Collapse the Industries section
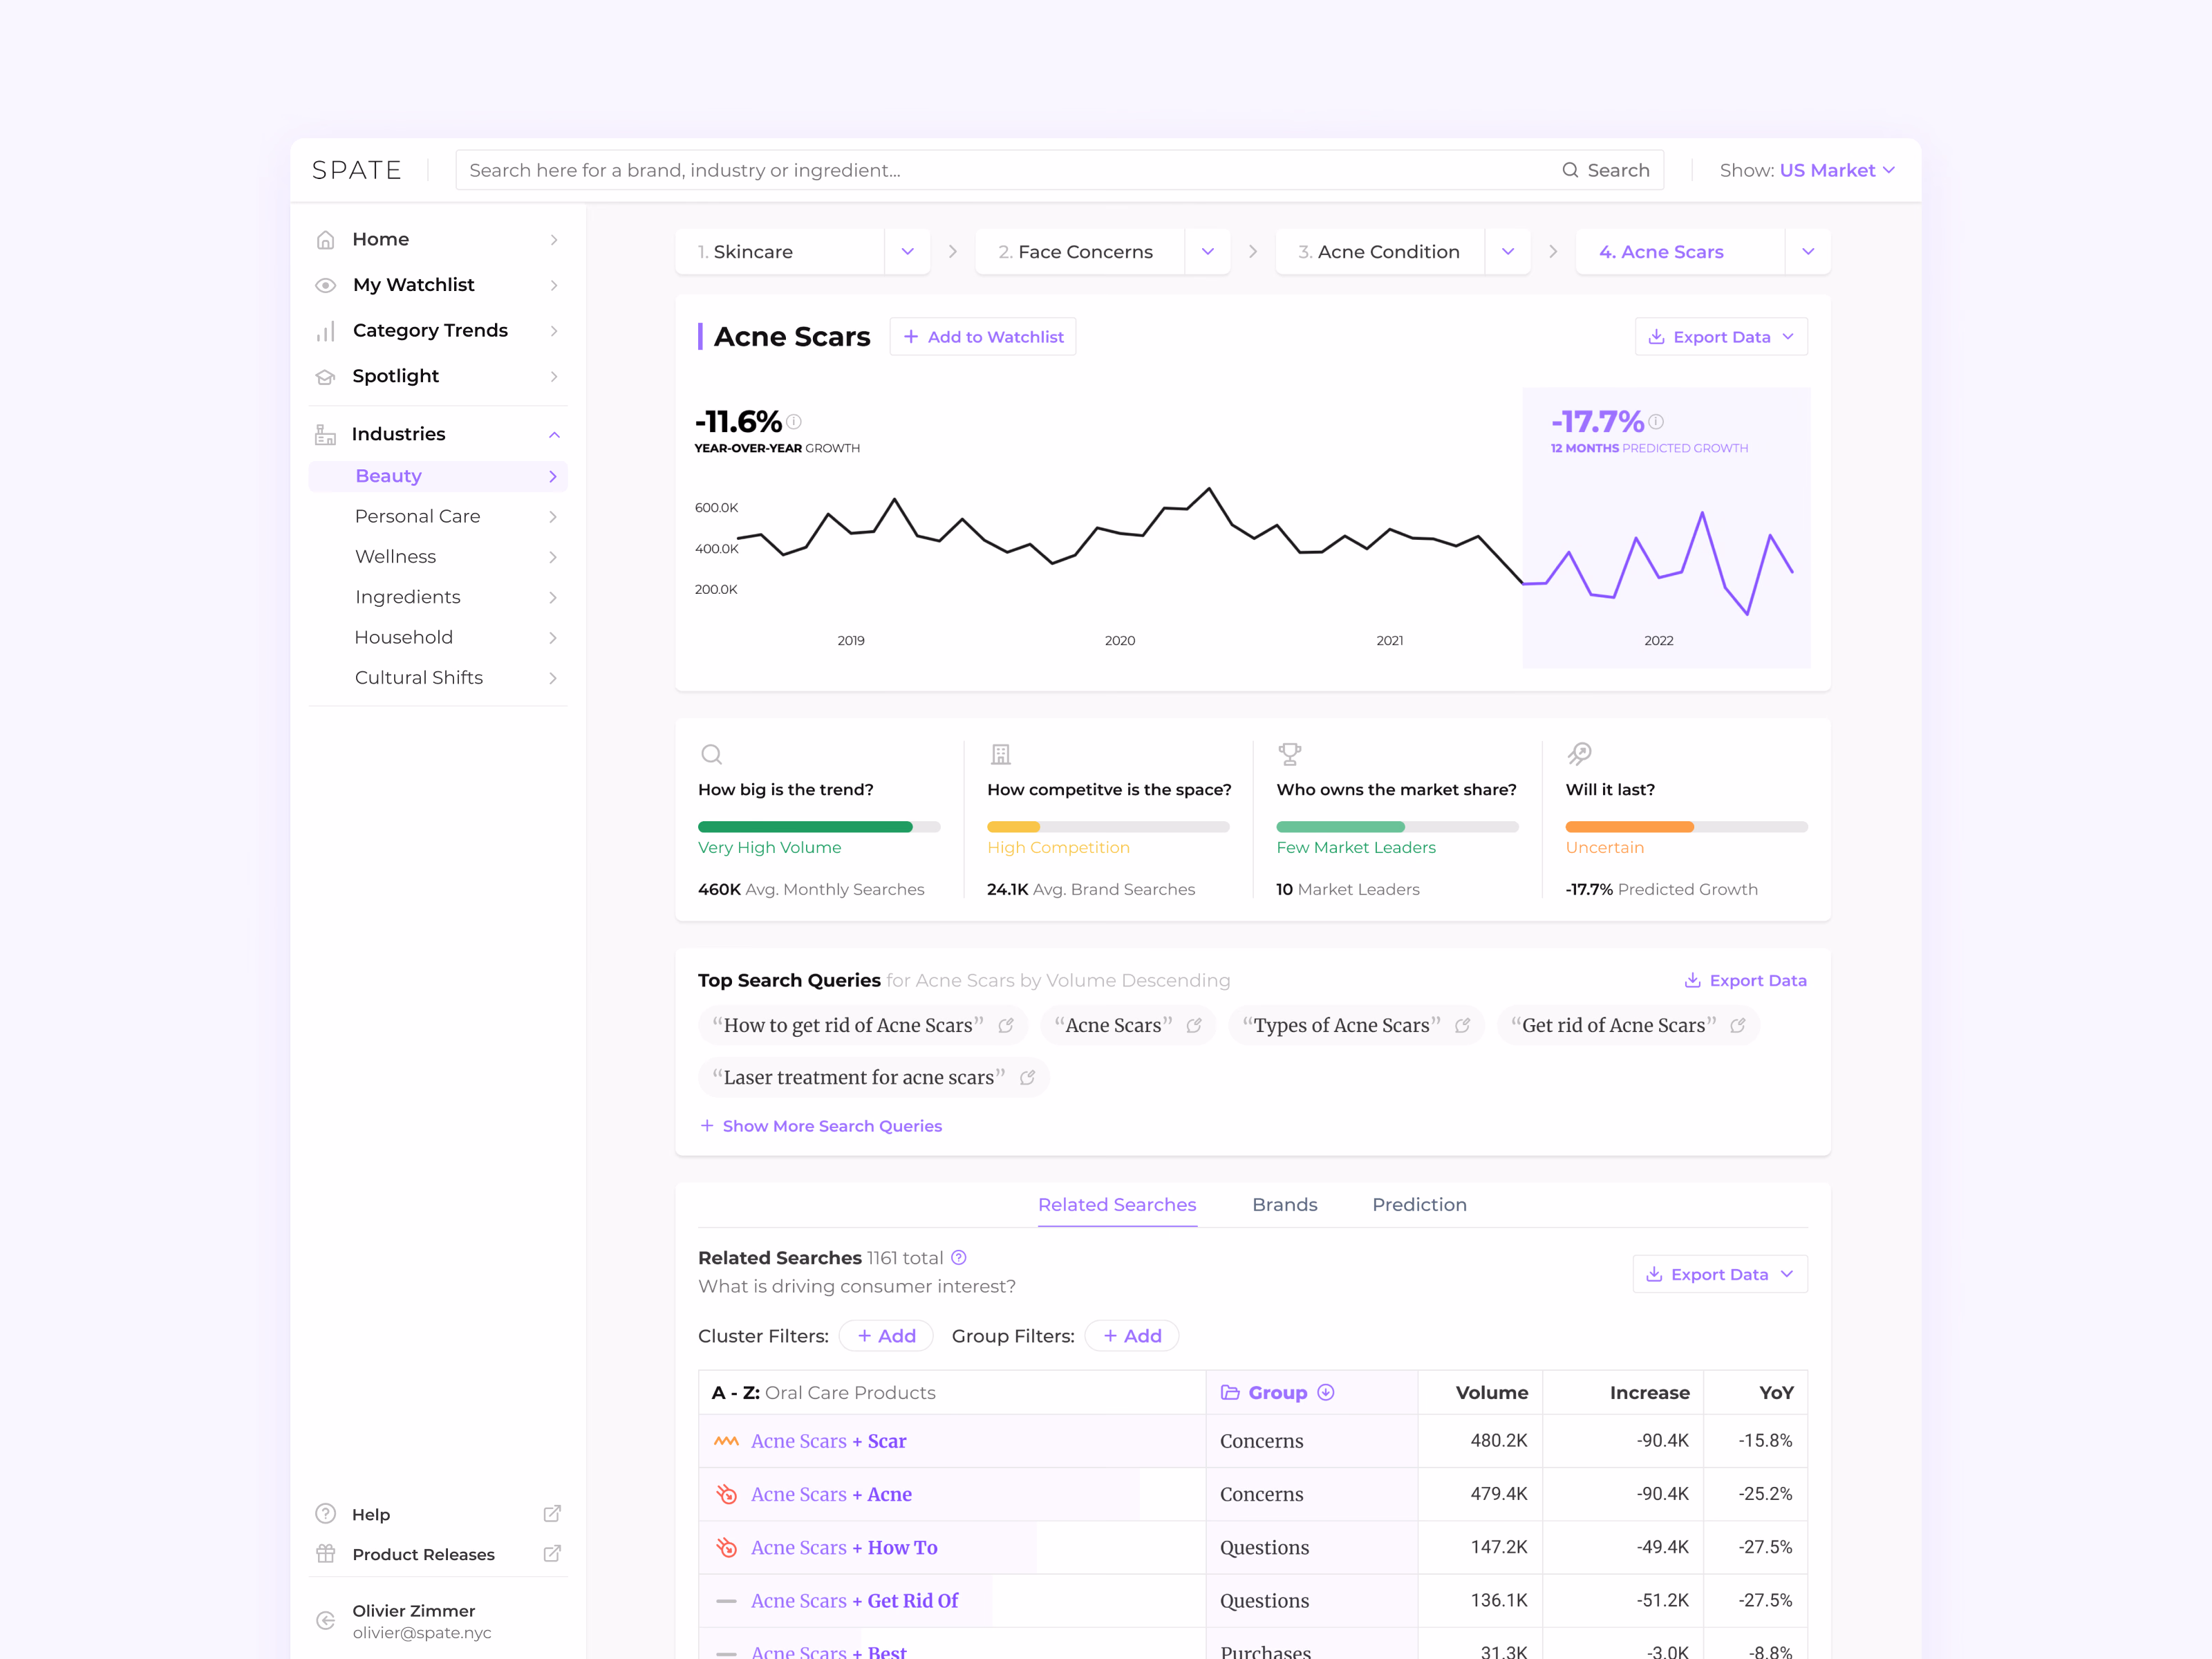 pyautogui.click(x=554, y=434)
